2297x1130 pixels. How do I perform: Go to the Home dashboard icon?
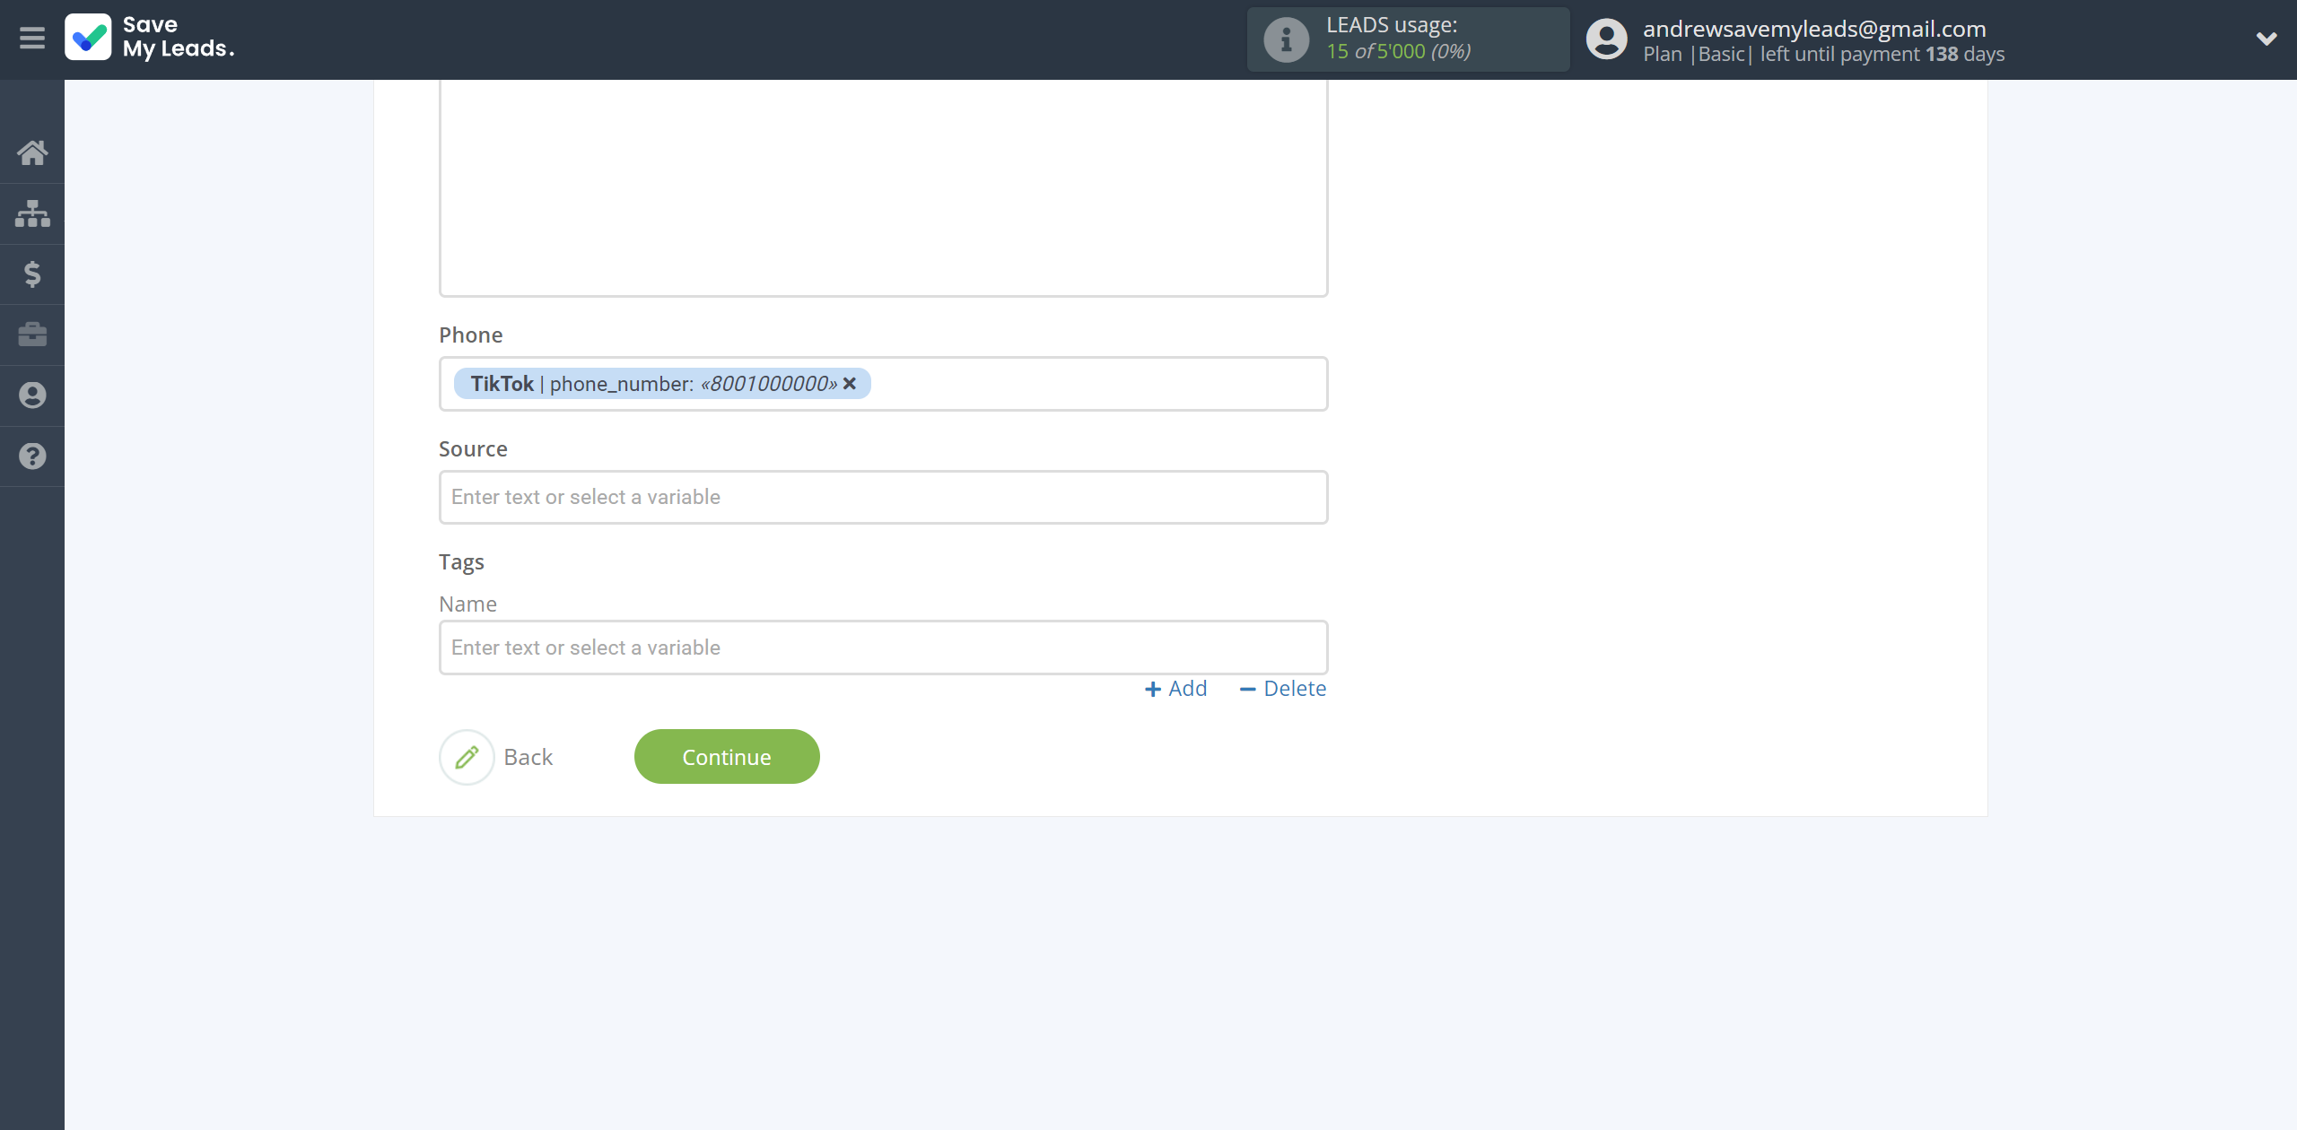[x=32, y=153]
